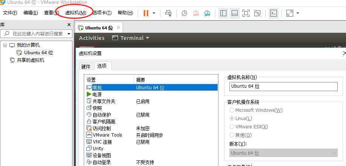Image resolution: width=346 pixels, height=166 pixels.
Task: Select the Unity settings row
Action: [152, 149]
